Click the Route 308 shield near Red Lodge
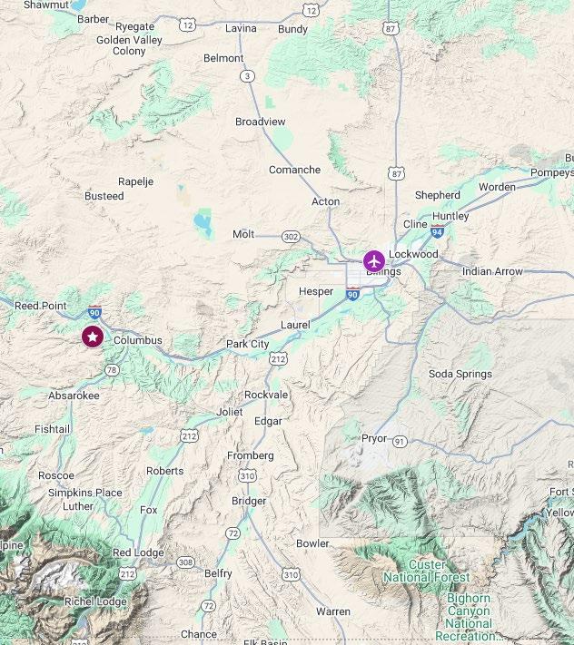The image size is (574, 645). click(185, 562)
